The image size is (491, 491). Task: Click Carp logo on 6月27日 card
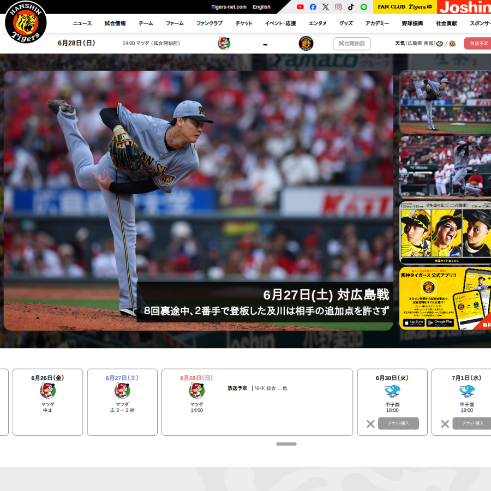click(x=122, y=390)
